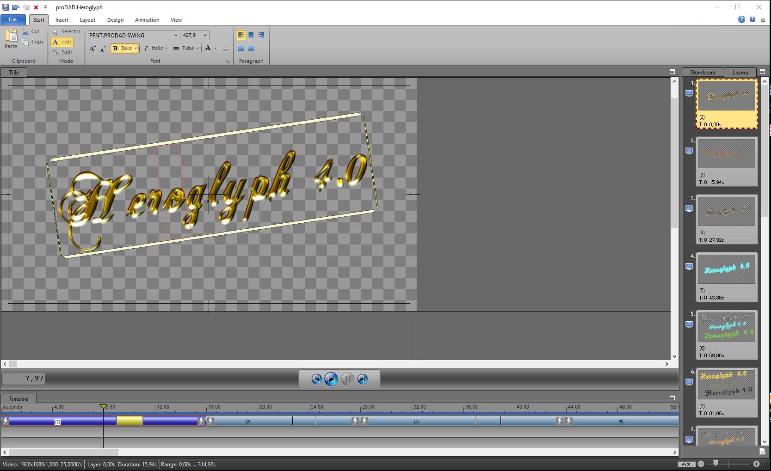Image resolution: width=771 pixels, height=471 pixels.
Task: Open the PFNT.PRODAD SWING font dropdown
Action: (176, 35)
